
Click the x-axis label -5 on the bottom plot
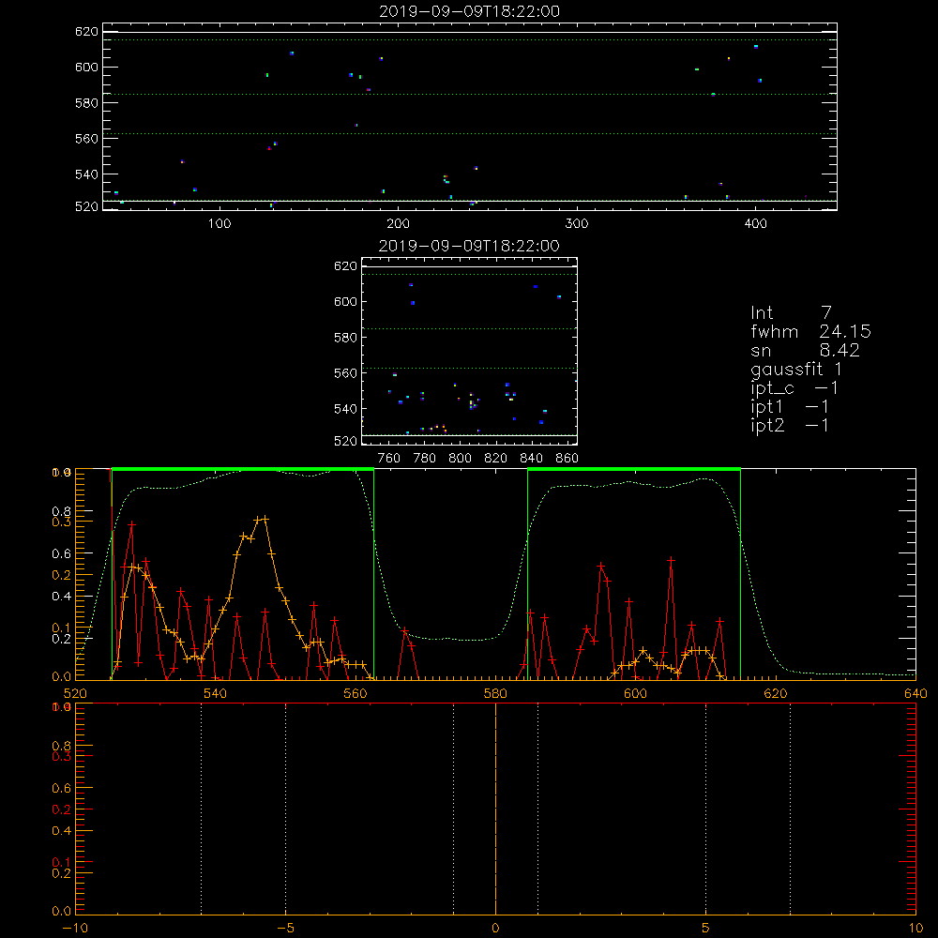pyautogui.click(x=285, y=928)
